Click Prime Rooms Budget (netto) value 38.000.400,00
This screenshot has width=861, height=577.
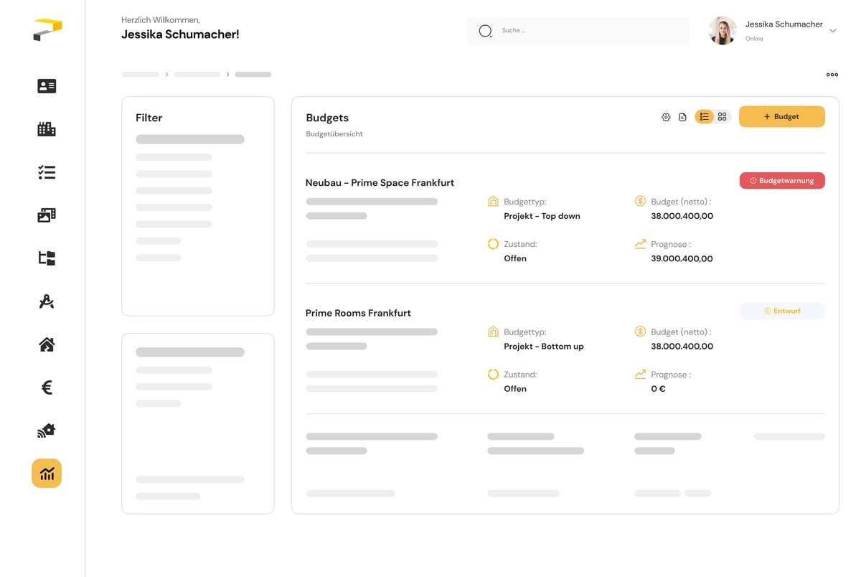pos(682,347)
